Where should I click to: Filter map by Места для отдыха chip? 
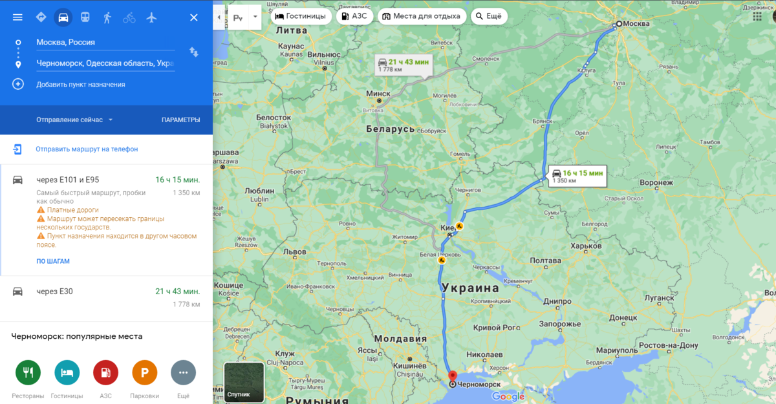tap(422, 16)
